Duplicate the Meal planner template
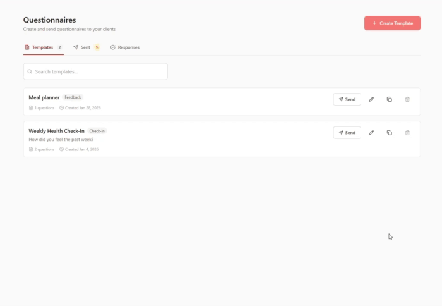442x306 pixels. tap(389, 99)
